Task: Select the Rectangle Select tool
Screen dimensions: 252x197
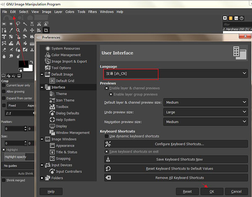Action: (x=4, y=24)
